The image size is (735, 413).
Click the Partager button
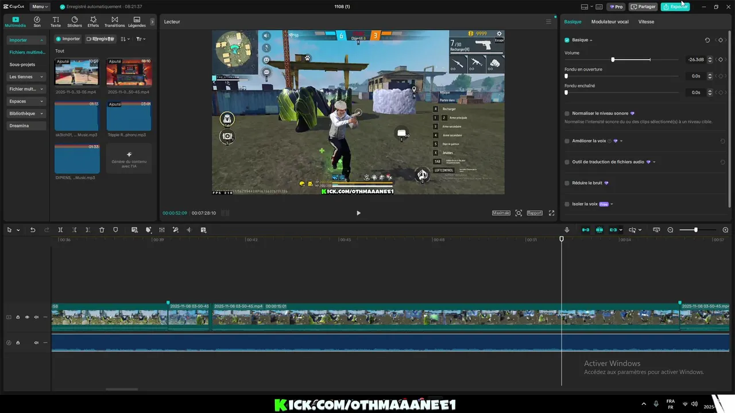click(x=643, y=7)
